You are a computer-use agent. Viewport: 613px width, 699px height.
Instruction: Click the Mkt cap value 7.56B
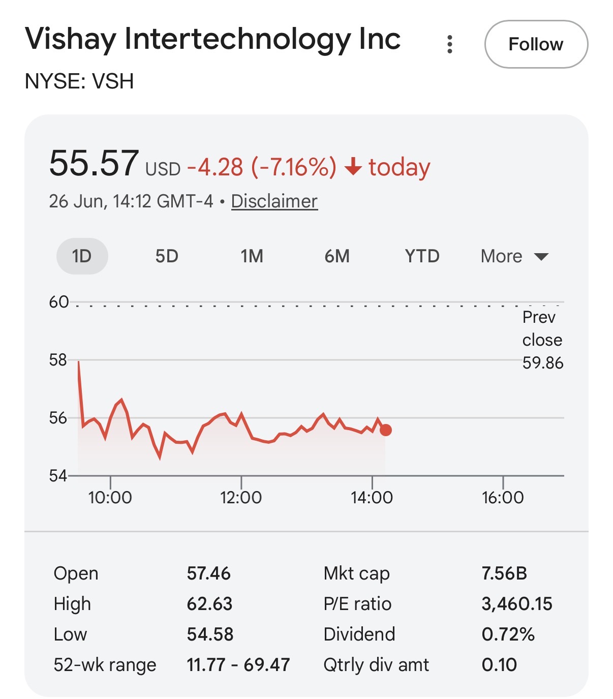click(x=504, y=573)
